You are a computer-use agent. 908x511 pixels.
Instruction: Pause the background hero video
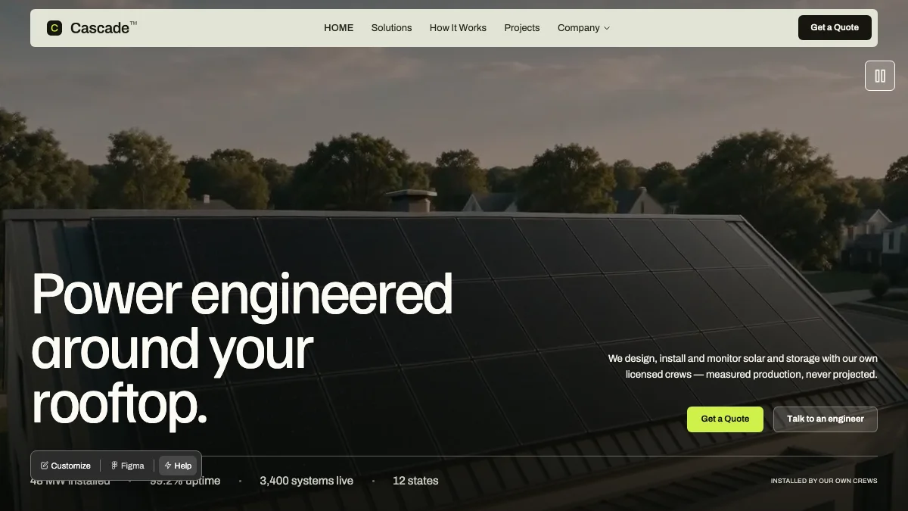pos(880,76)
